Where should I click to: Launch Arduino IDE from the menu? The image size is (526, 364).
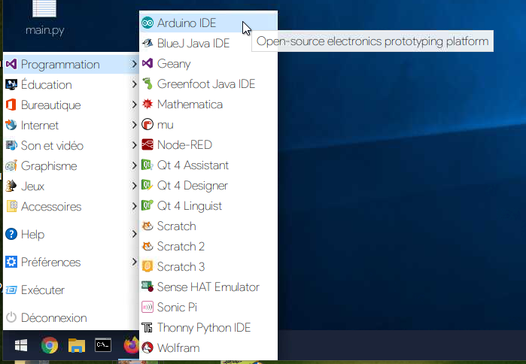(208, 23)
